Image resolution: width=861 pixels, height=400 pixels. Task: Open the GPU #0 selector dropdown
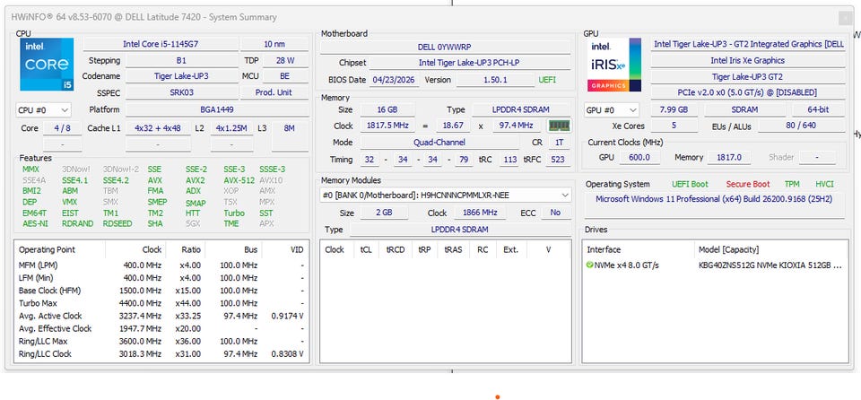(x=612, y=110)
